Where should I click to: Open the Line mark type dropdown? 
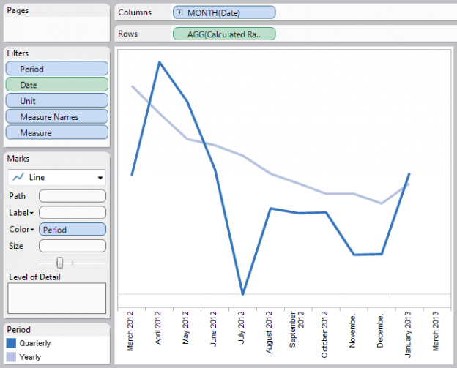point(100,178)
